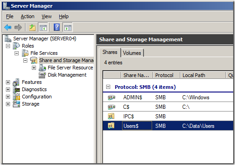Click the Up one level folder icon
Viewport: 235px width, 165px height.
coord(32,27)
